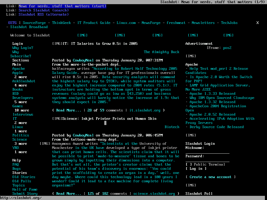Screen dimensions: 267x200
Task: Open it.slashdot.org link
Action: pyautogui.click(x=145, y=110)
